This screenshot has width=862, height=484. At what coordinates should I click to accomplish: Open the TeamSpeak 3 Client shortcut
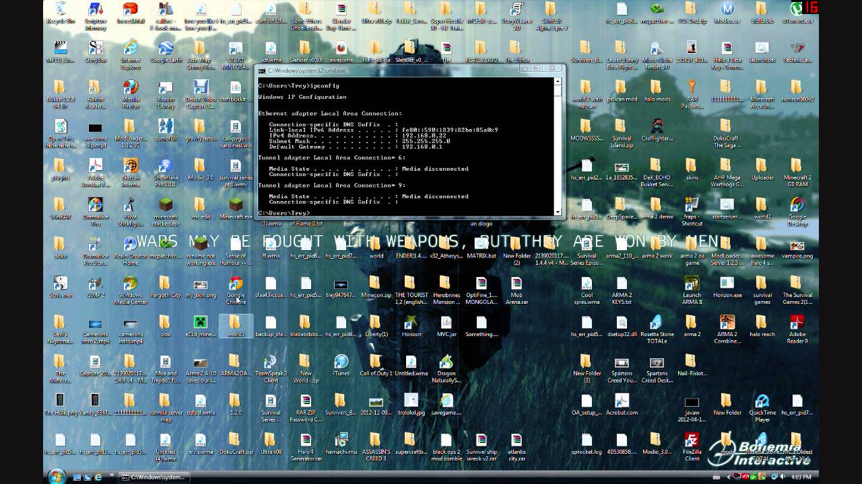click(271, 368)
